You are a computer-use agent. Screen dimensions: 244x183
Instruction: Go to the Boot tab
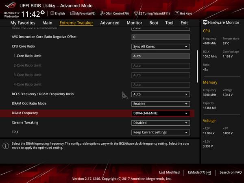click(154, 23)
